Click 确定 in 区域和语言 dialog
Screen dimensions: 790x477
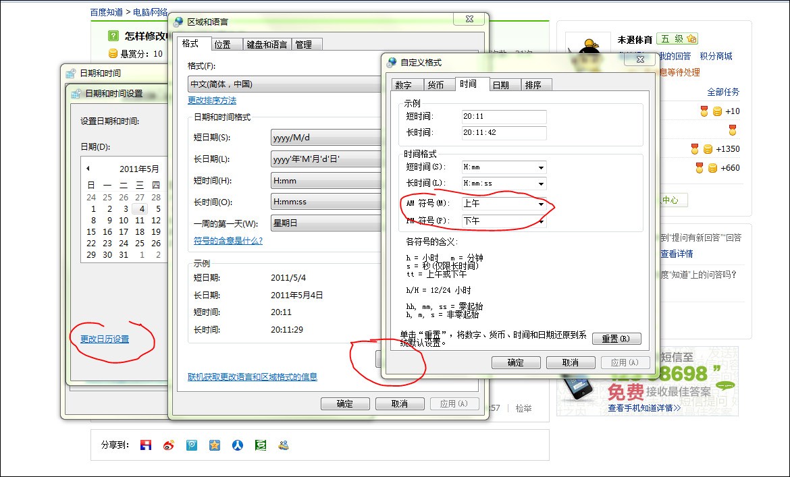pyautogui.click(x=345, y=403)
